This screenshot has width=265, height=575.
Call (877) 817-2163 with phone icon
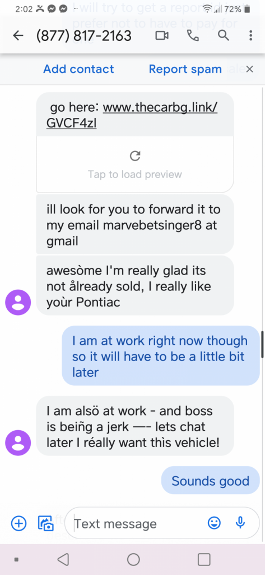pos(193,35)
